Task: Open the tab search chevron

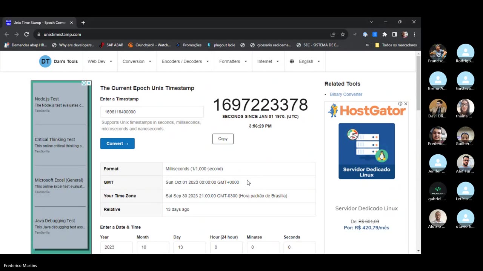Action: [371, 22]
